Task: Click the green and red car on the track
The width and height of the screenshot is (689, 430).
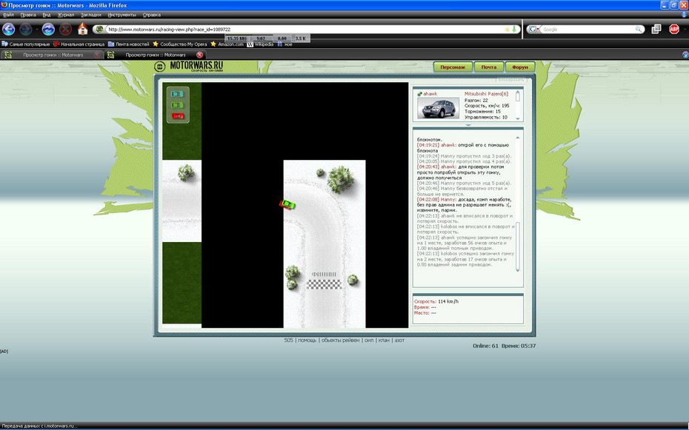Action: point(287,204)
